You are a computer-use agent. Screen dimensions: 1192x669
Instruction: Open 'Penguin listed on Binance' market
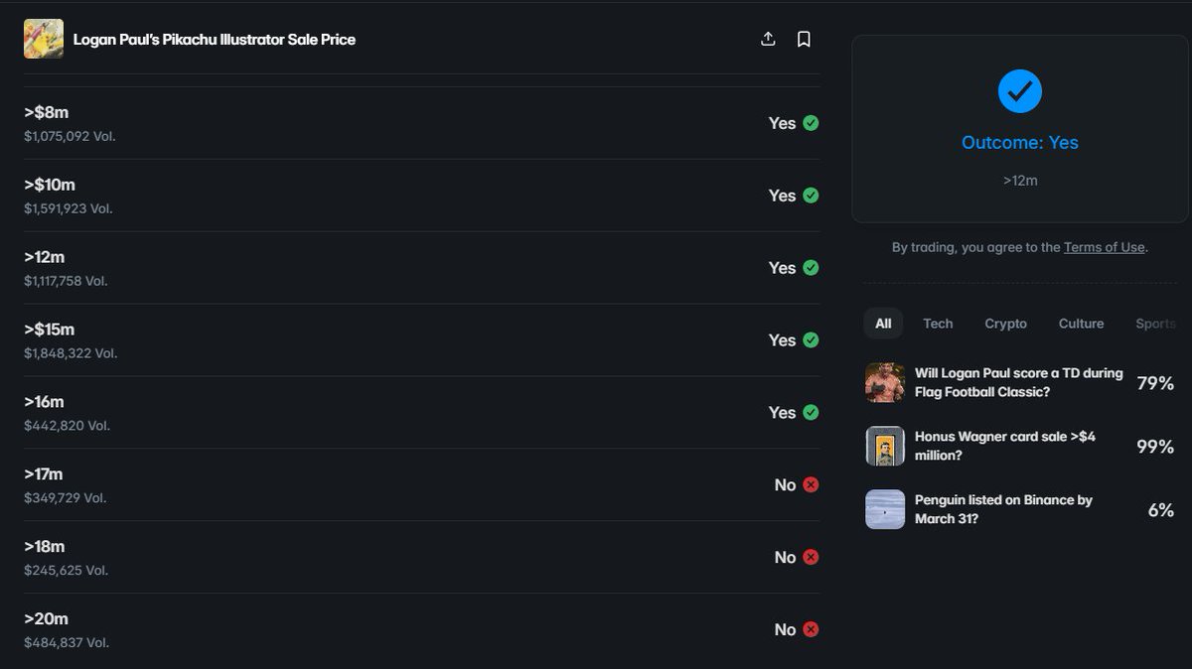pyautogui.click(x=1003, y=509)
